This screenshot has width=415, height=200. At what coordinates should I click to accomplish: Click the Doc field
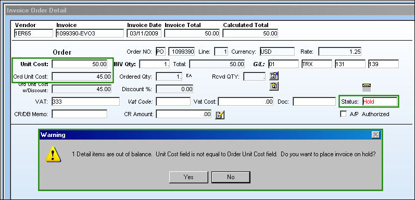click(x=314, y=102)
